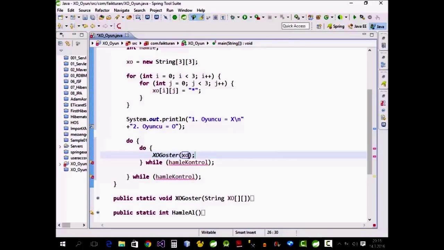Screen dimensions: 444x250
Task: Click XO_Oyun project in the breadcrumb
Action: (x=108, y=43)
